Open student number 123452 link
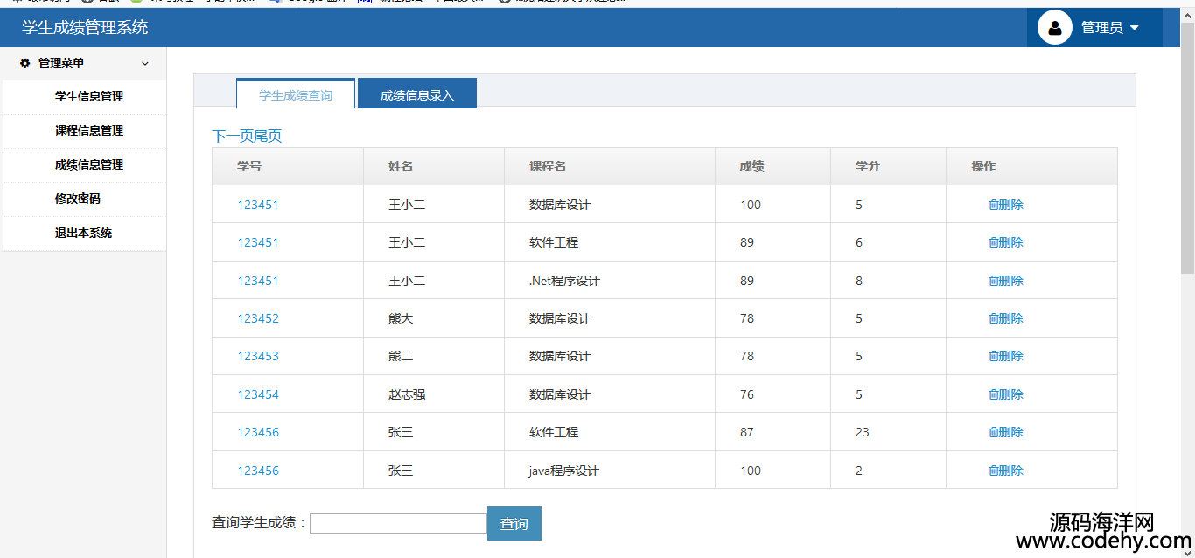This screenshot has width=1195, height=558. tap(258, 318)
